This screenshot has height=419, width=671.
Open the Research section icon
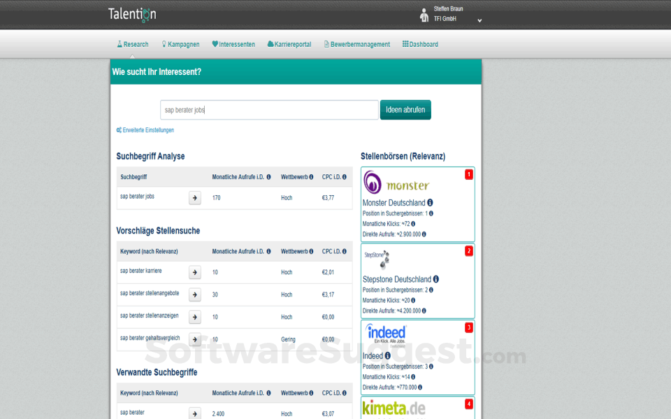119,44
